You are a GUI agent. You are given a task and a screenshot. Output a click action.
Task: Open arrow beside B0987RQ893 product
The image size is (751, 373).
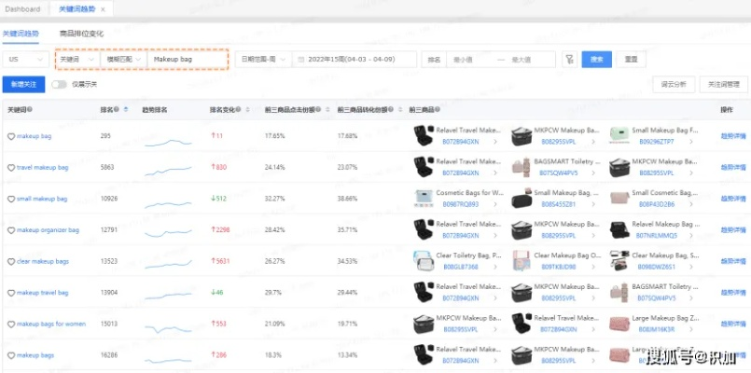coord(494,204)
